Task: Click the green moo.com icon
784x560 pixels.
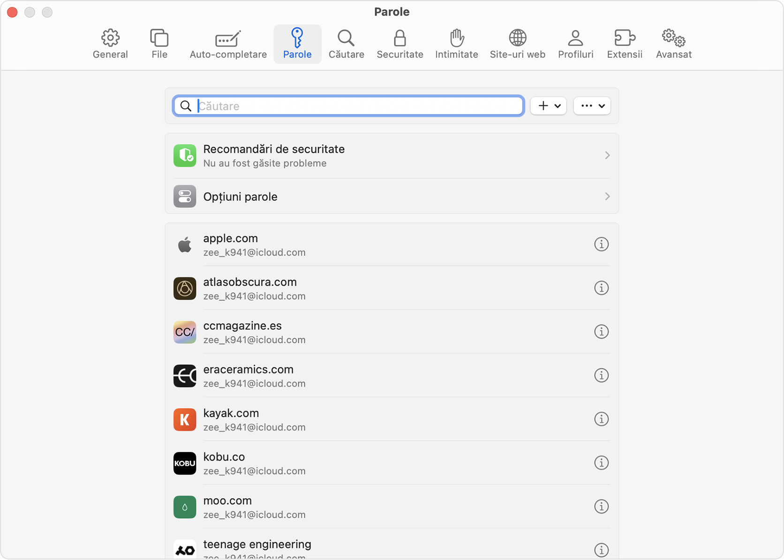Action: (x=185, y=507)
